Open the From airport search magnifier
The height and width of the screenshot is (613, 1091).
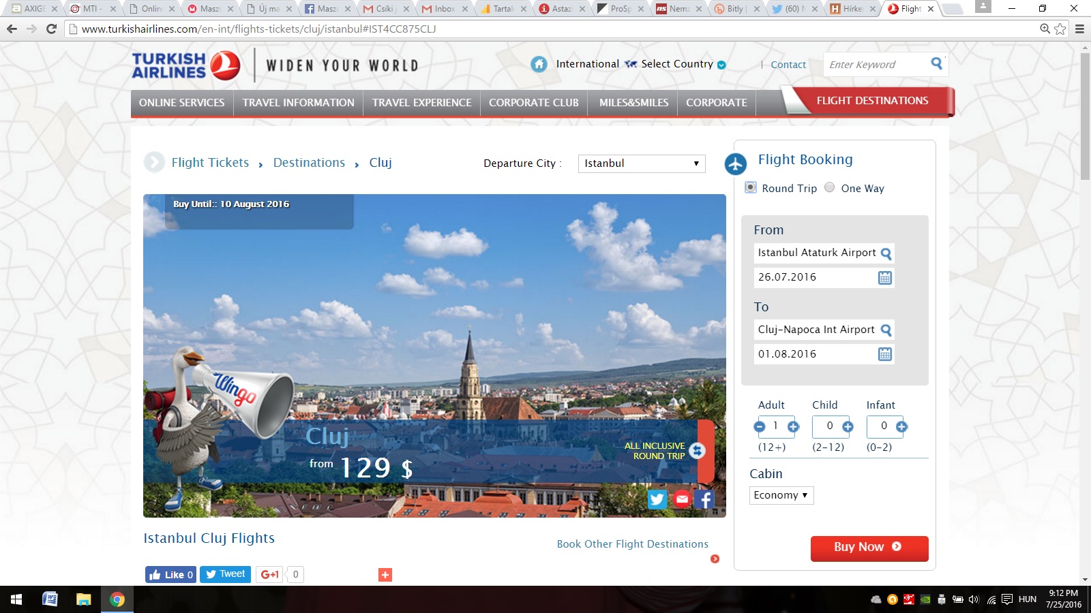(x=886, y=253)
